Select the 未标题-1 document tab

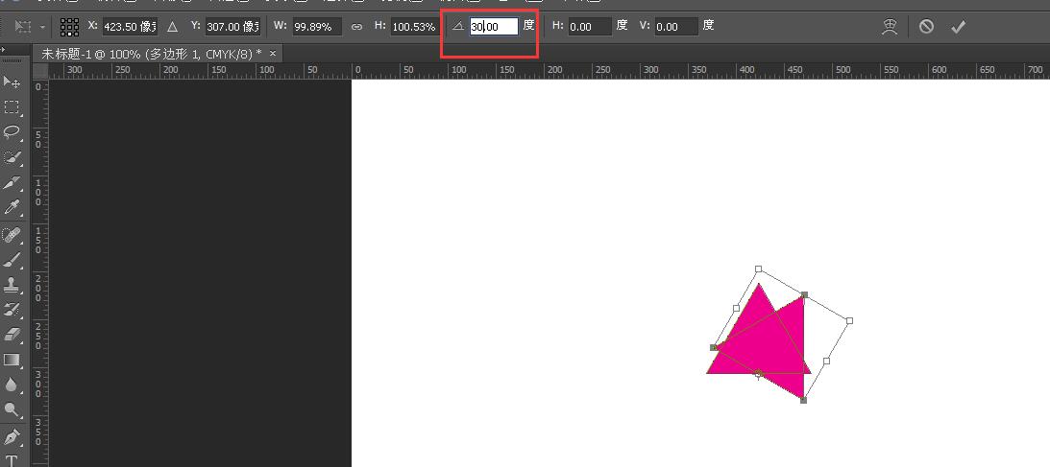click(x=152, y=53)
